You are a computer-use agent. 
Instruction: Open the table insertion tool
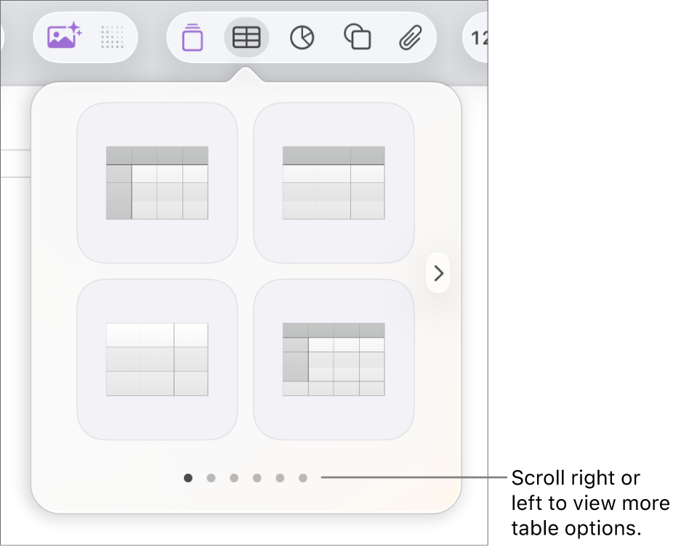[x=246, y=37]
